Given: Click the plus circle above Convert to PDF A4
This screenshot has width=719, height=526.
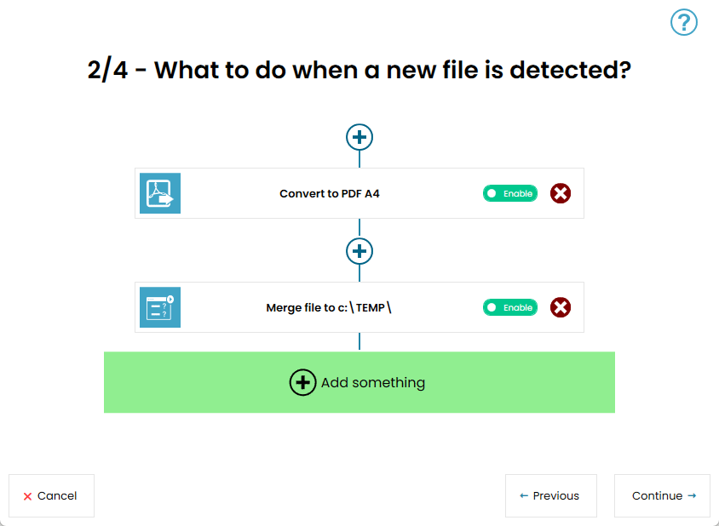Looking at the screenshot, I should tap(359, 137).
